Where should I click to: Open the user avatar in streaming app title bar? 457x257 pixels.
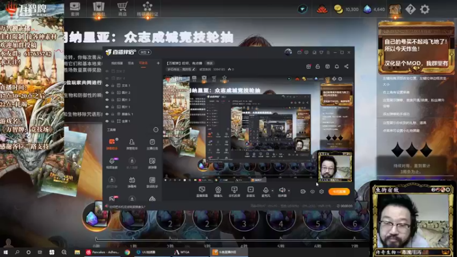pyautogui.click(x=288, y=52)
